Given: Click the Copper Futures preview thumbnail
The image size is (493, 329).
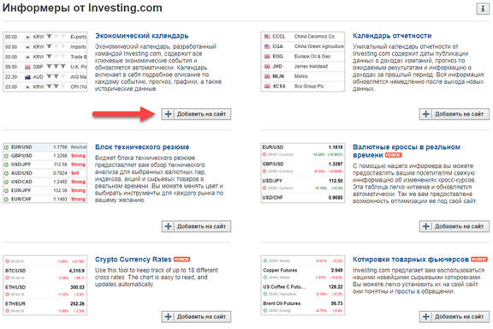Looking at the screenshot, I should pos(303,285).
